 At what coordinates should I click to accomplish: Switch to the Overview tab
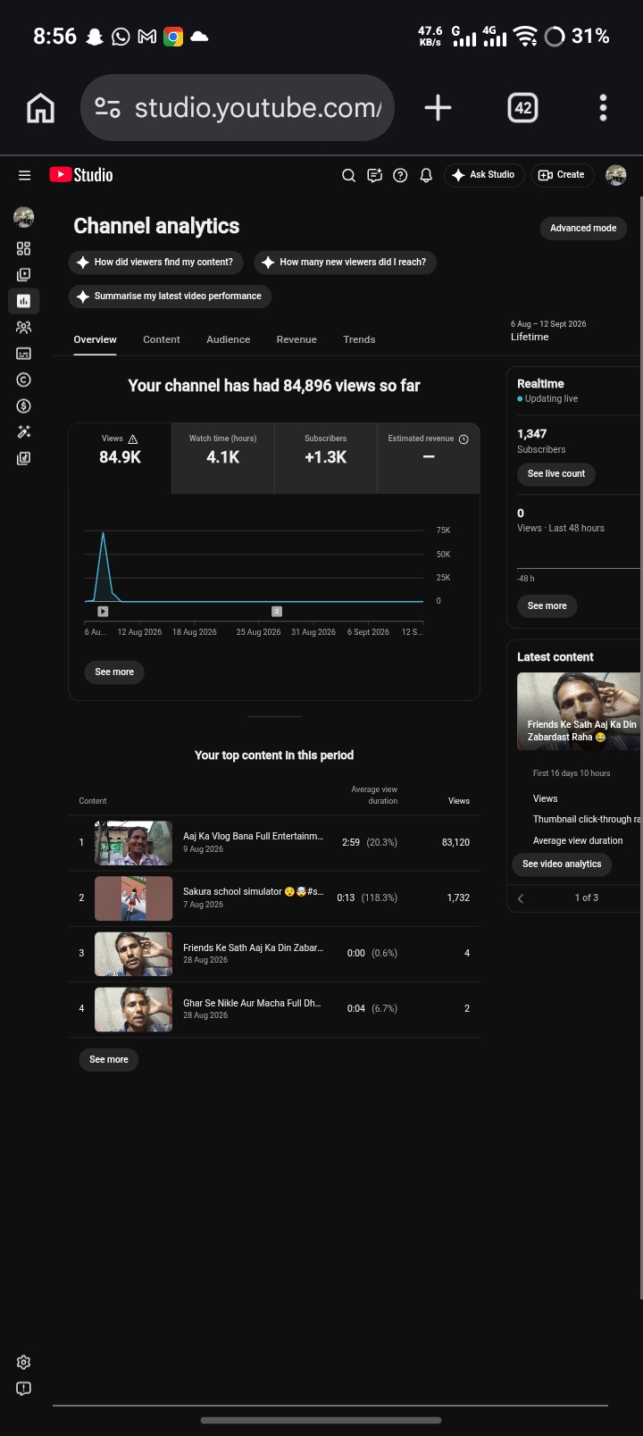tap(95, 339)
